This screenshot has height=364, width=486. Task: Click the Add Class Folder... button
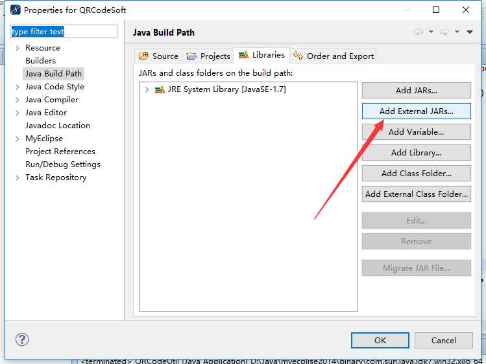417,173
